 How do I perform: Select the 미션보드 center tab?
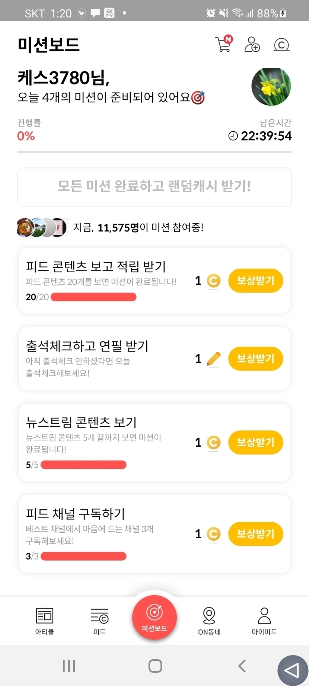point(154,618)
